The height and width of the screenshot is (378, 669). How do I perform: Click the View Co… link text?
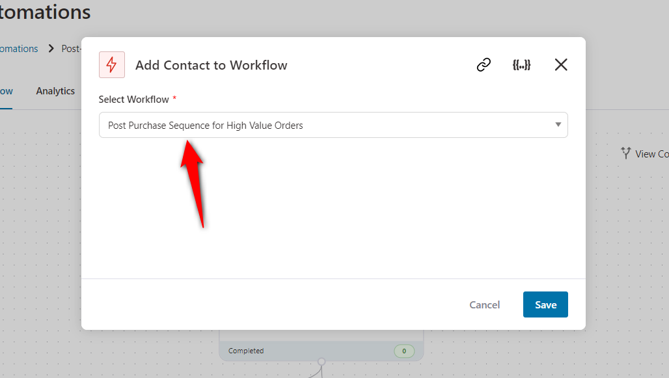tap(651, 154)
